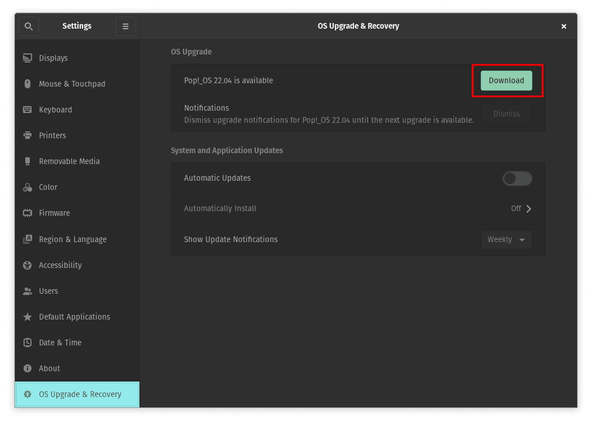Image resolution: width=592 pixels, height=424 pixels.
Task: Select Keyboard in the sidebar
Action: [77, 110]
